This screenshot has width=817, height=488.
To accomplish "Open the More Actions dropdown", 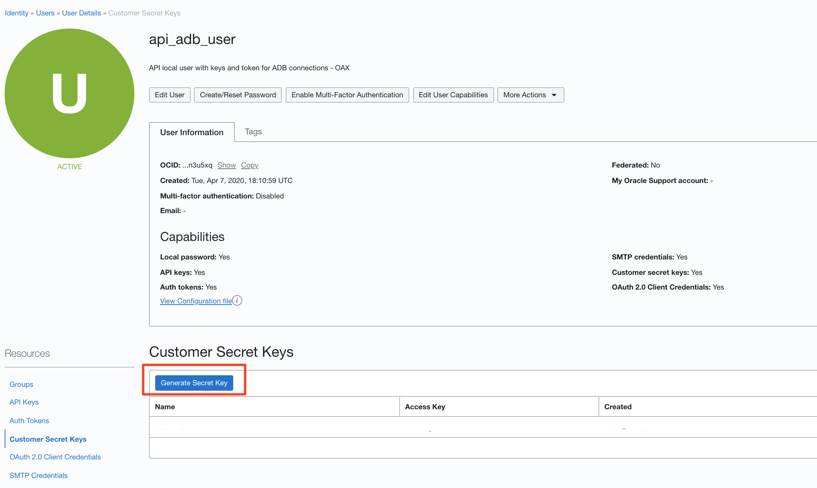I will click(531, 95).
